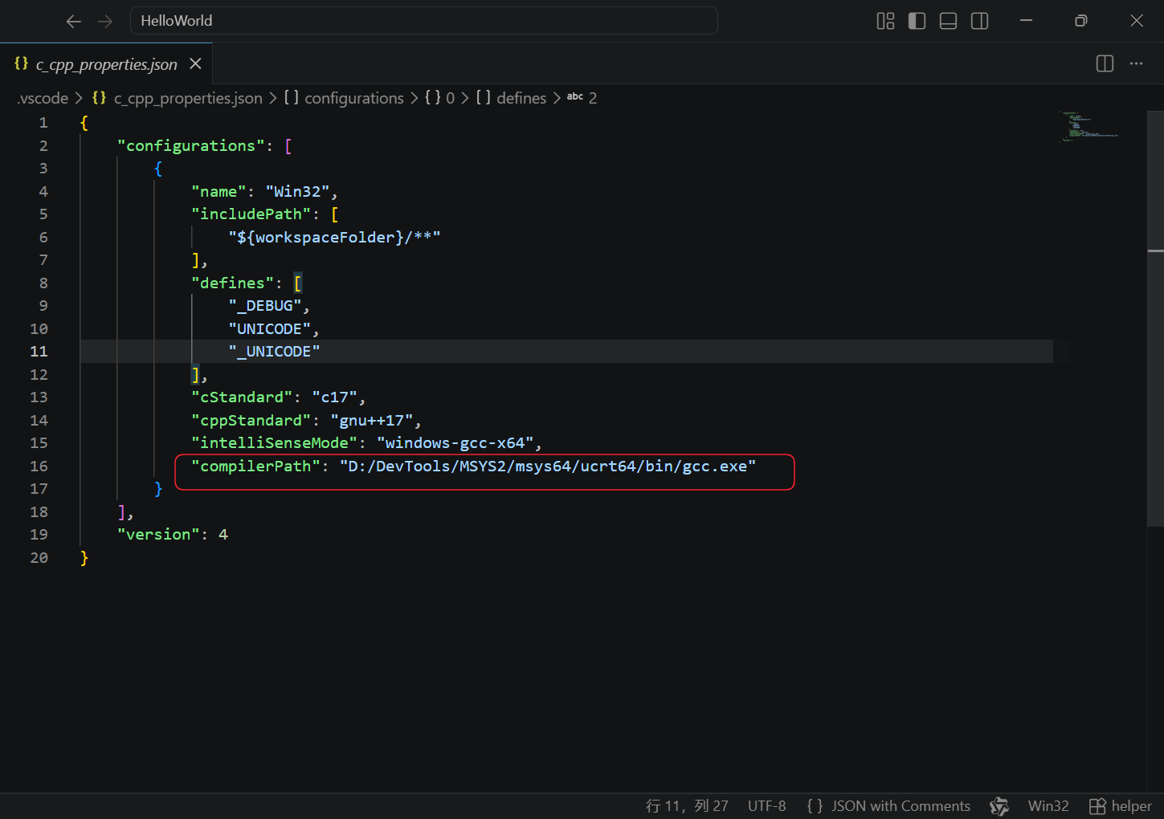The height and width of the screenshot is (819, 1164).
Task: Toggle the primary side bar
Action: coord(917,21)
